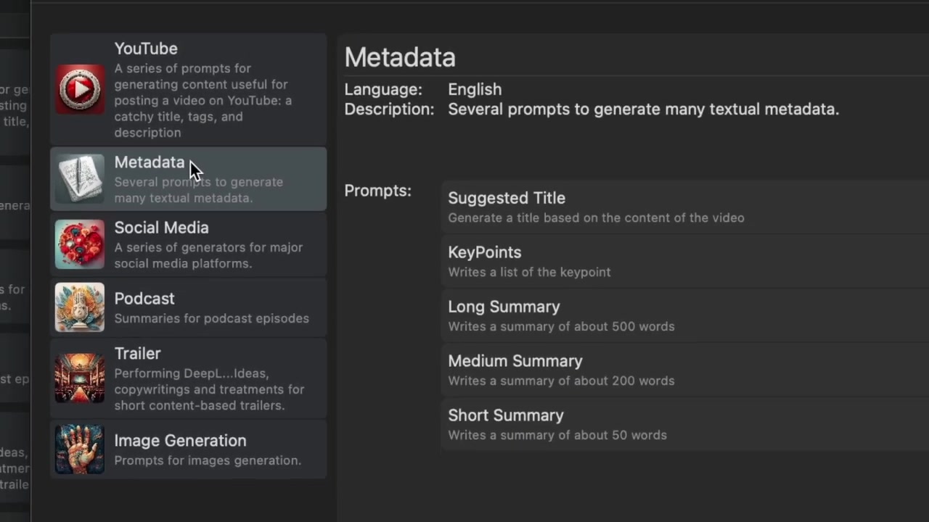Choose the Trailer prompt set
The image size is (929, 522).
click(188, 378)
